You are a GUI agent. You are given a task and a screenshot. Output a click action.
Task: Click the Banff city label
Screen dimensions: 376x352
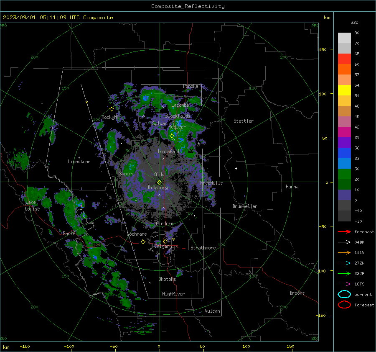tap(69, 234)
